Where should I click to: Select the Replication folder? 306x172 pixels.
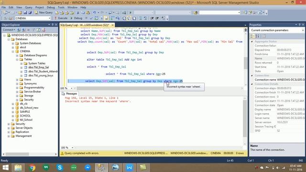click(x=22, y=132)
